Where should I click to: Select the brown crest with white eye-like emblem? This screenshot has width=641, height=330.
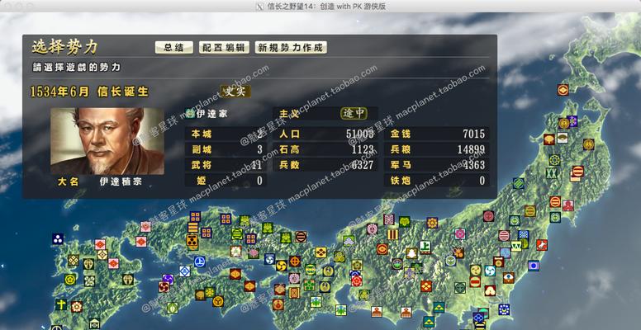508,278
